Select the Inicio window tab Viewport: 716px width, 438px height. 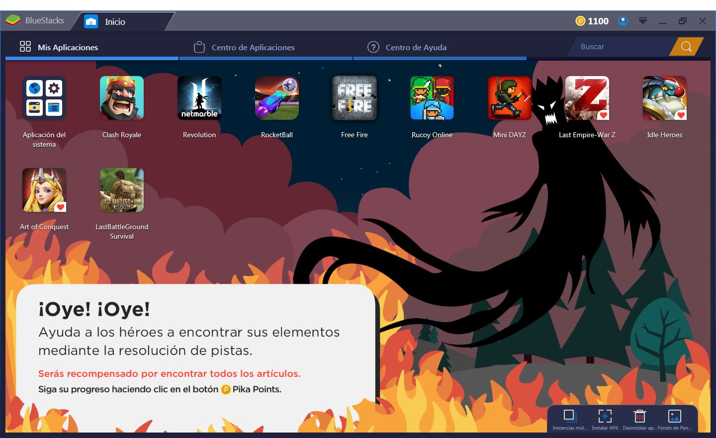122,21
